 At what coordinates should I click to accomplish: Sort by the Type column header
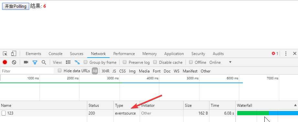tap(127, 105)
